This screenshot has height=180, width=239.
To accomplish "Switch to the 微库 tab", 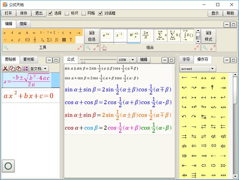I will pos(23,24).
